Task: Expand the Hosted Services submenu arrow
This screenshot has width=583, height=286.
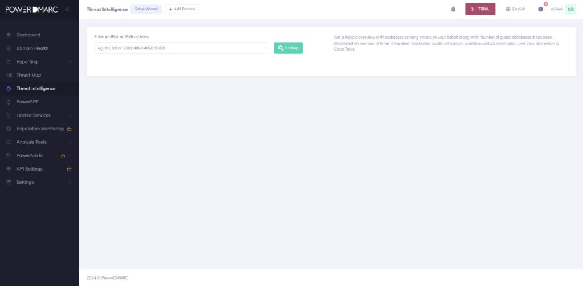Action: coord(70,115)
